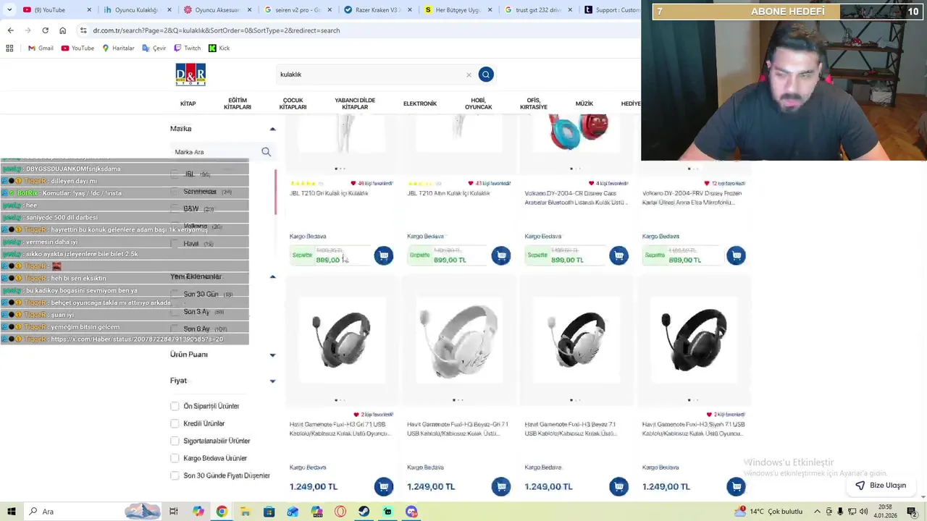Collapse the Yeni Eklenenler filter section
The width and height of the screenshot is (927, 521).
(x=272, y=276)
